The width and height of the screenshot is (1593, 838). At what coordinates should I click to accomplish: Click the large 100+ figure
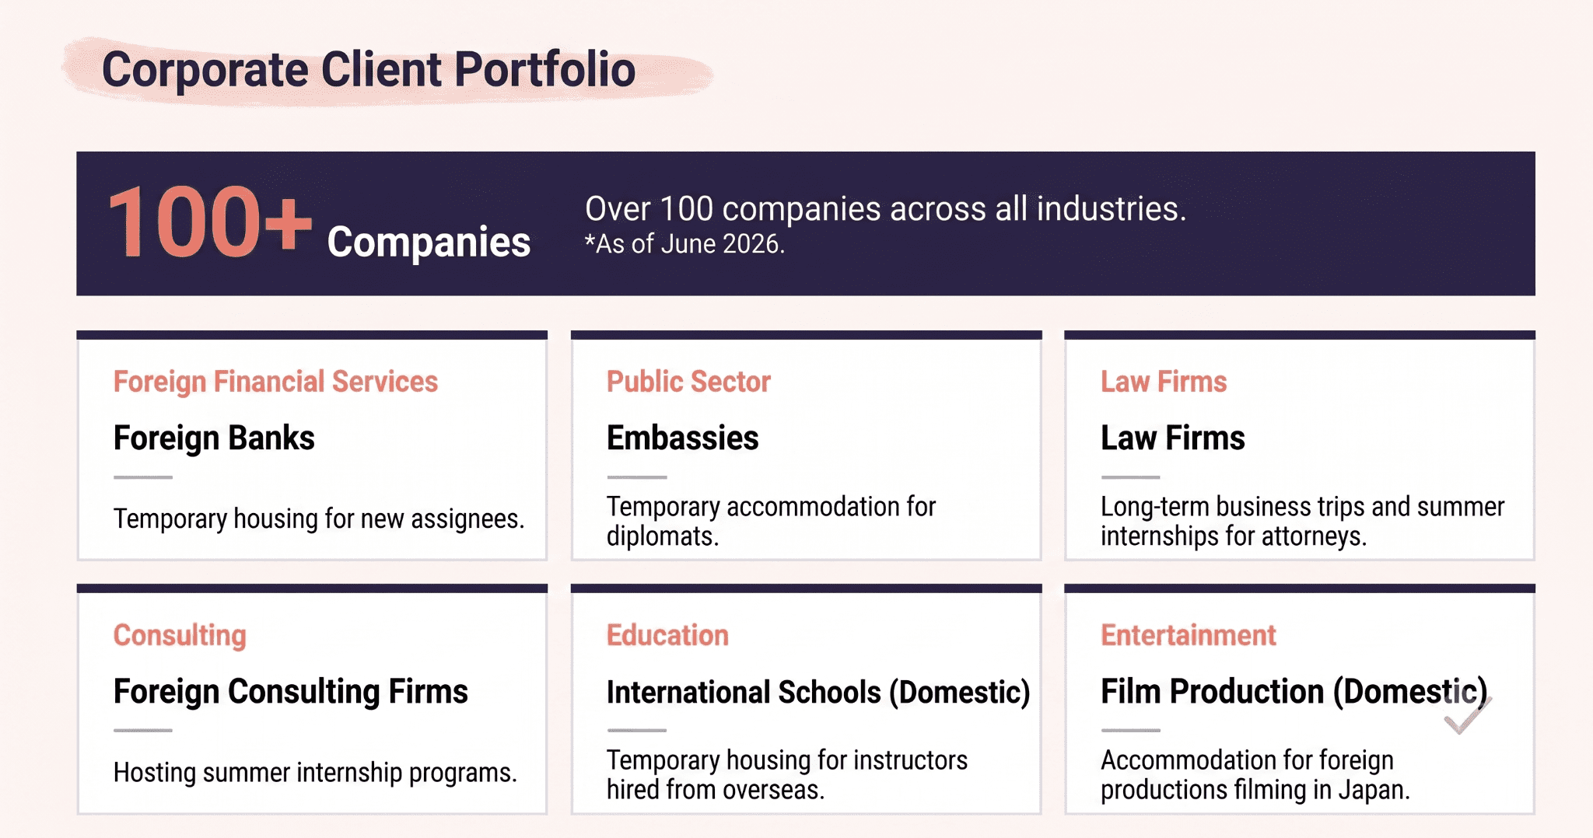209,222
